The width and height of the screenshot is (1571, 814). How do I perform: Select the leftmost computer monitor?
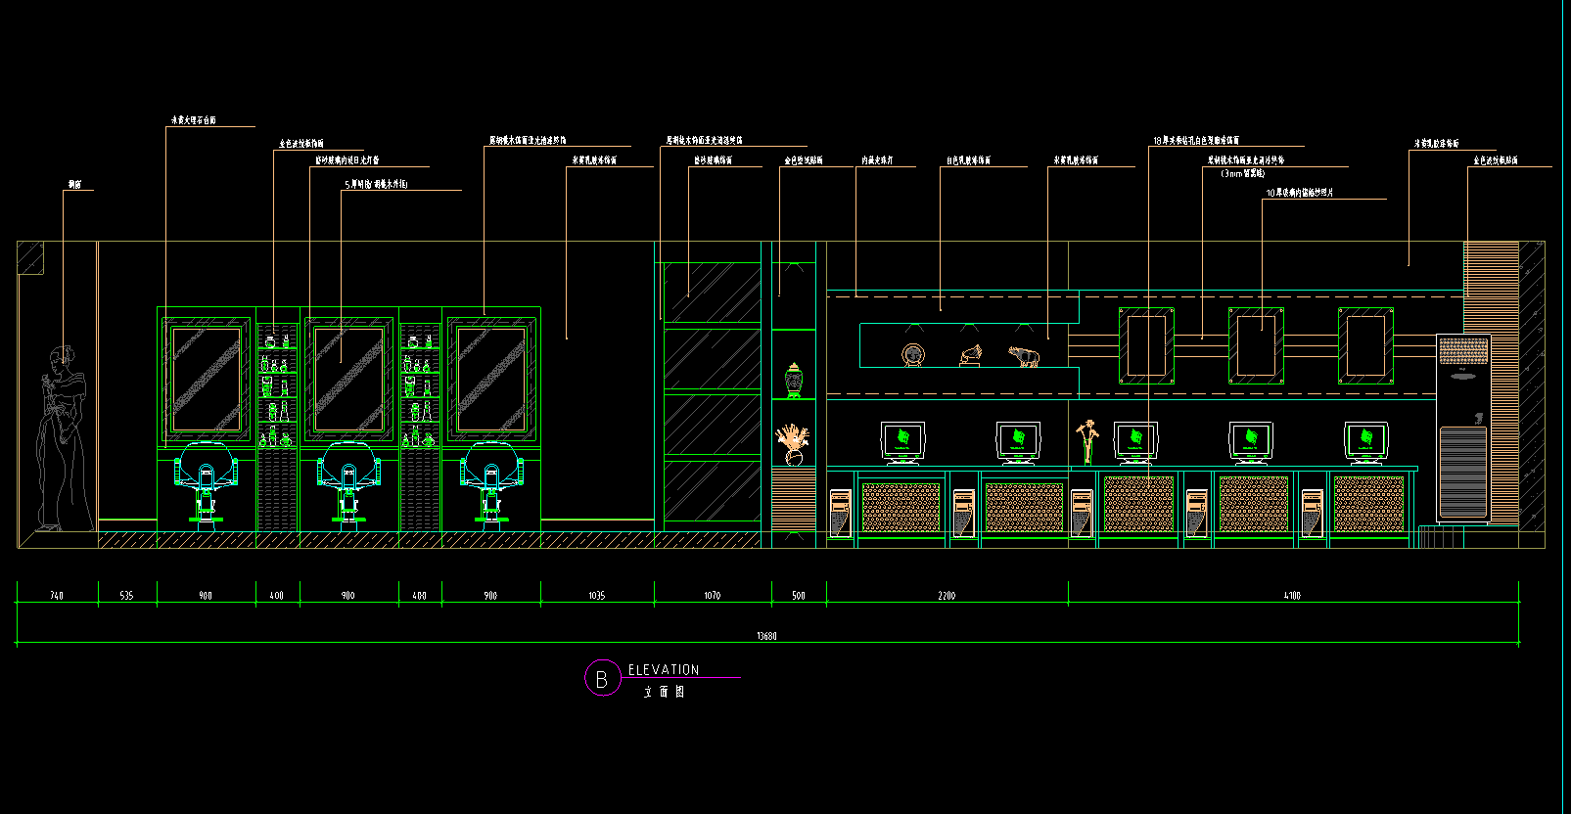(x=902, y=441)
